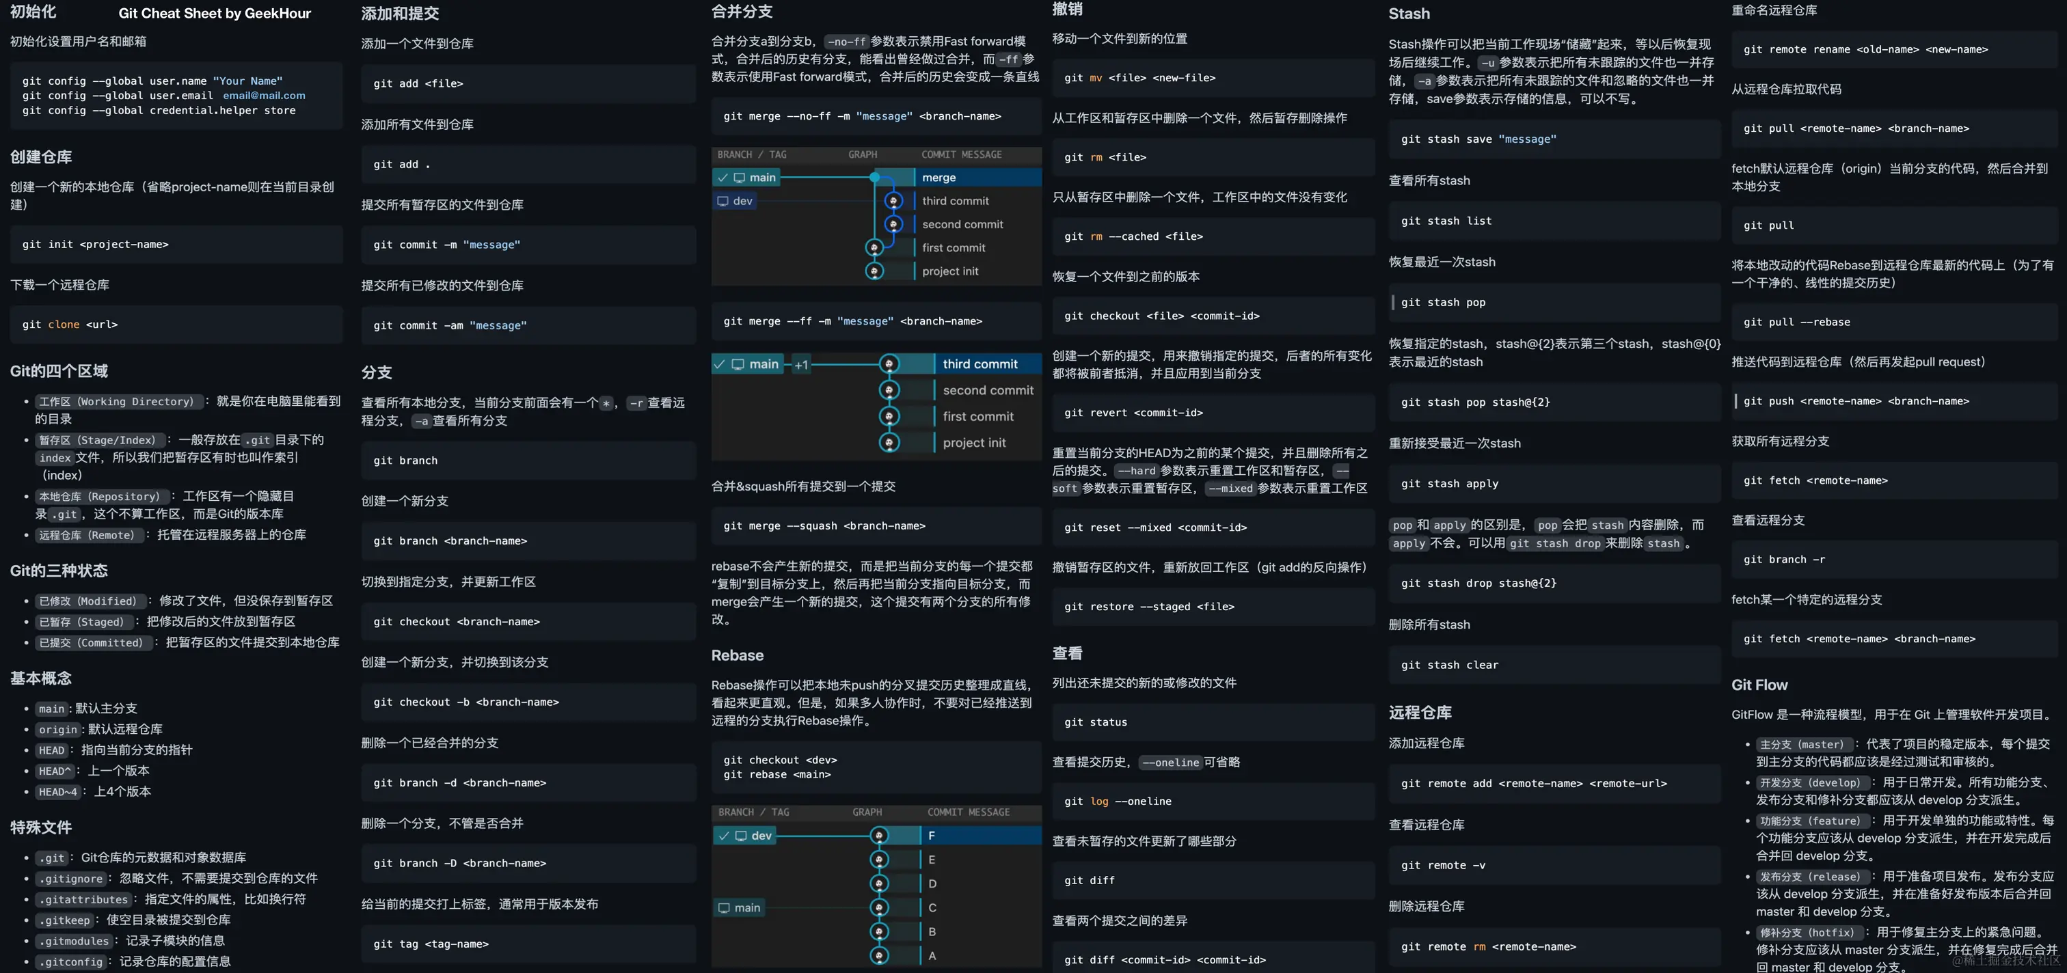This screenshot has height=973, width=2067.
Task: Click the avatar node for commit D
Action: [x=880, y=884]
